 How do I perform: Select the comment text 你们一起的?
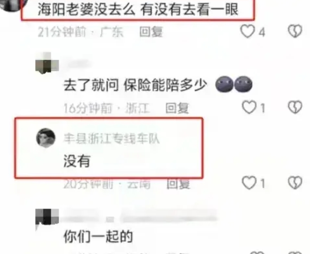(98, 236)
